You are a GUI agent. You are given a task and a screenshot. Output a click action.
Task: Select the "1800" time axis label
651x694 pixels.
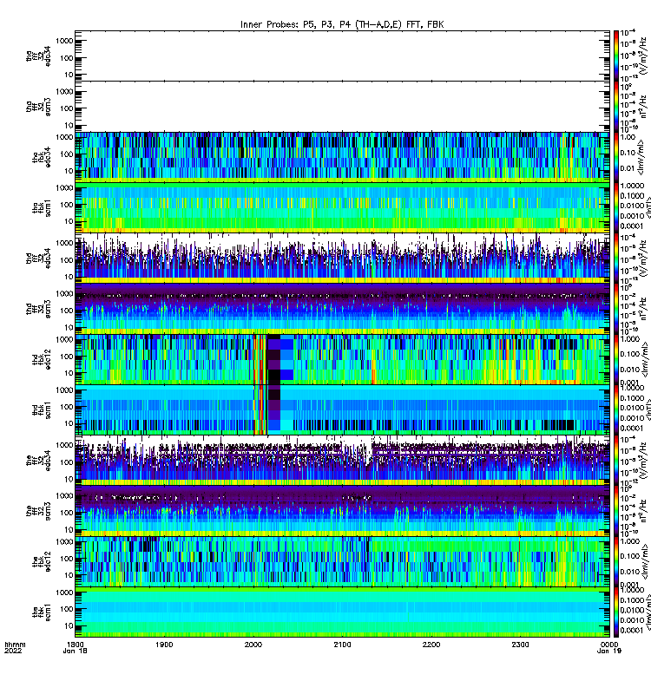(76, 645)
